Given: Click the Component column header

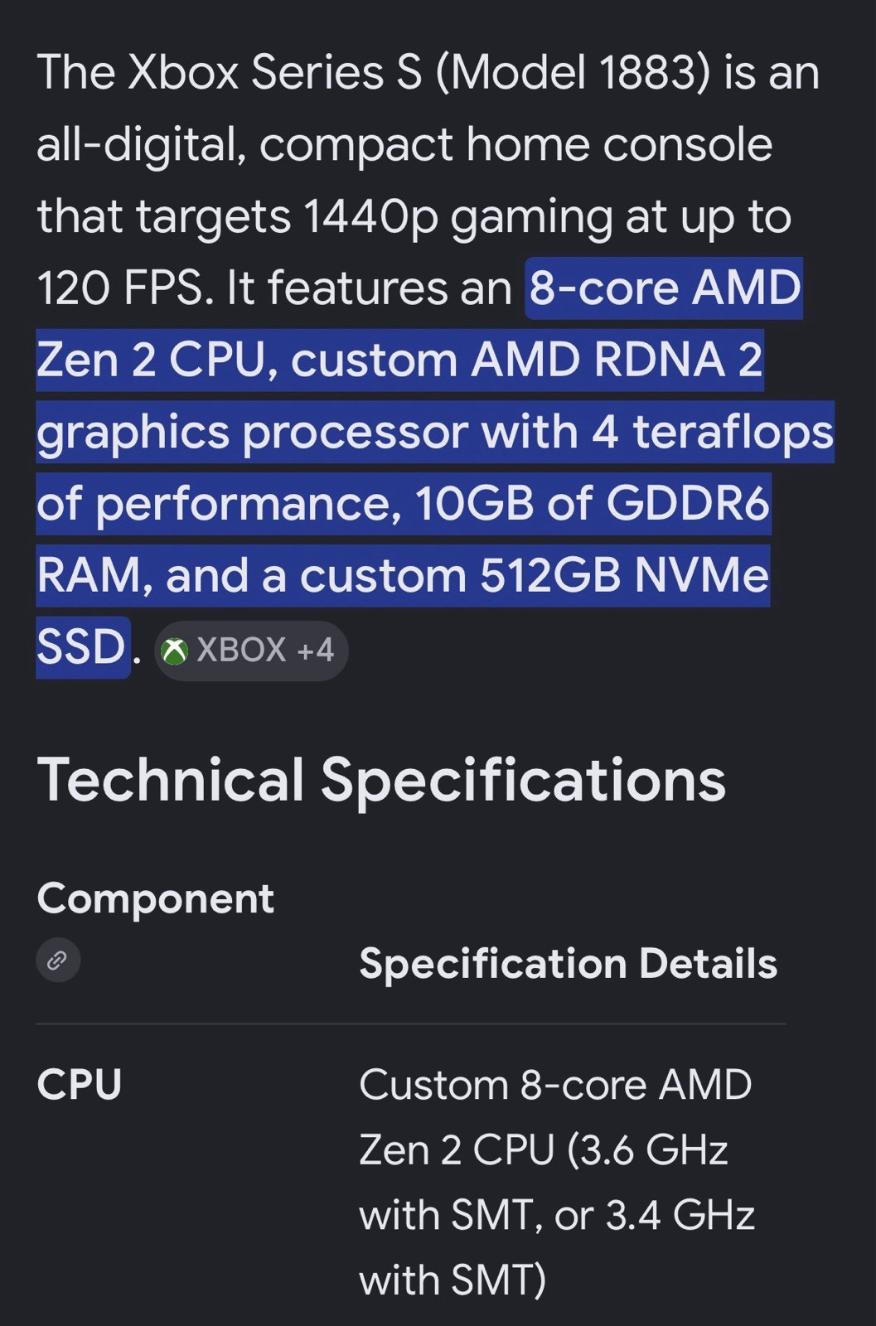Looking at the screenshot, I should pyautogui.click(x=155, y=899).
